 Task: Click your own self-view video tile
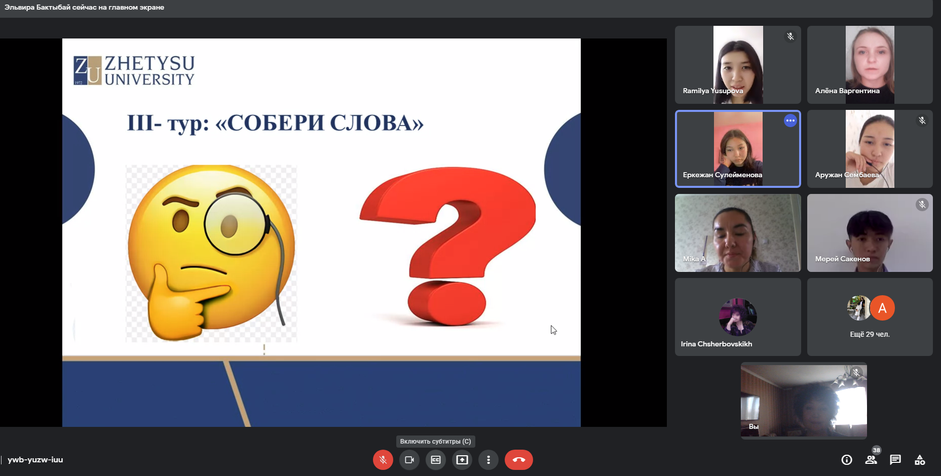(x=804, y=400)
